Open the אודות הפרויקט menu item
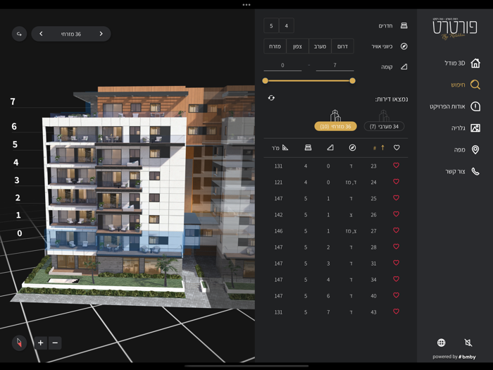Screen dimensions: 493x370 [447, 106]
